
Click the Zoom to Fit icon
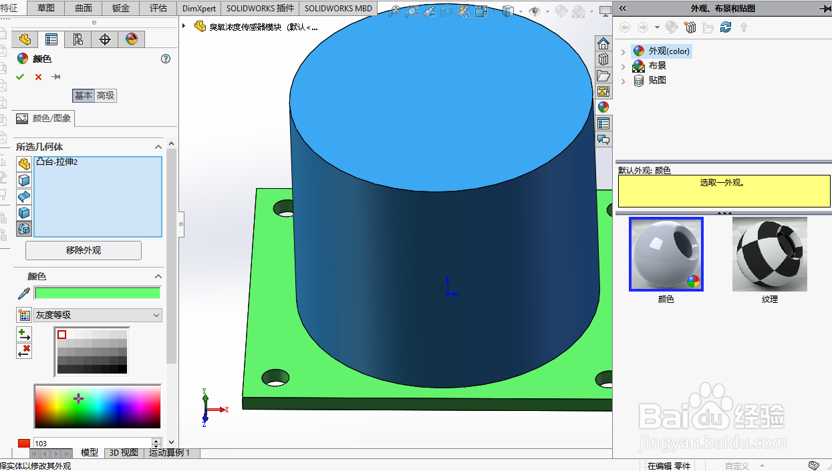coord(395,11)
